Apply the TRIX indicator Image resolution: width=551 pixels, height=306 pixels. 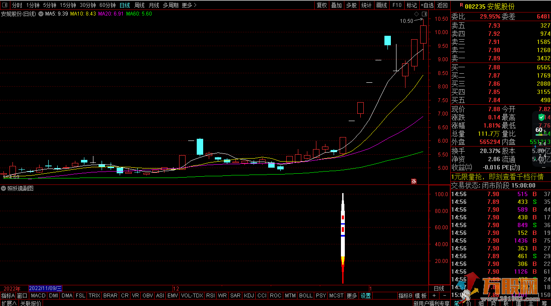94,296
